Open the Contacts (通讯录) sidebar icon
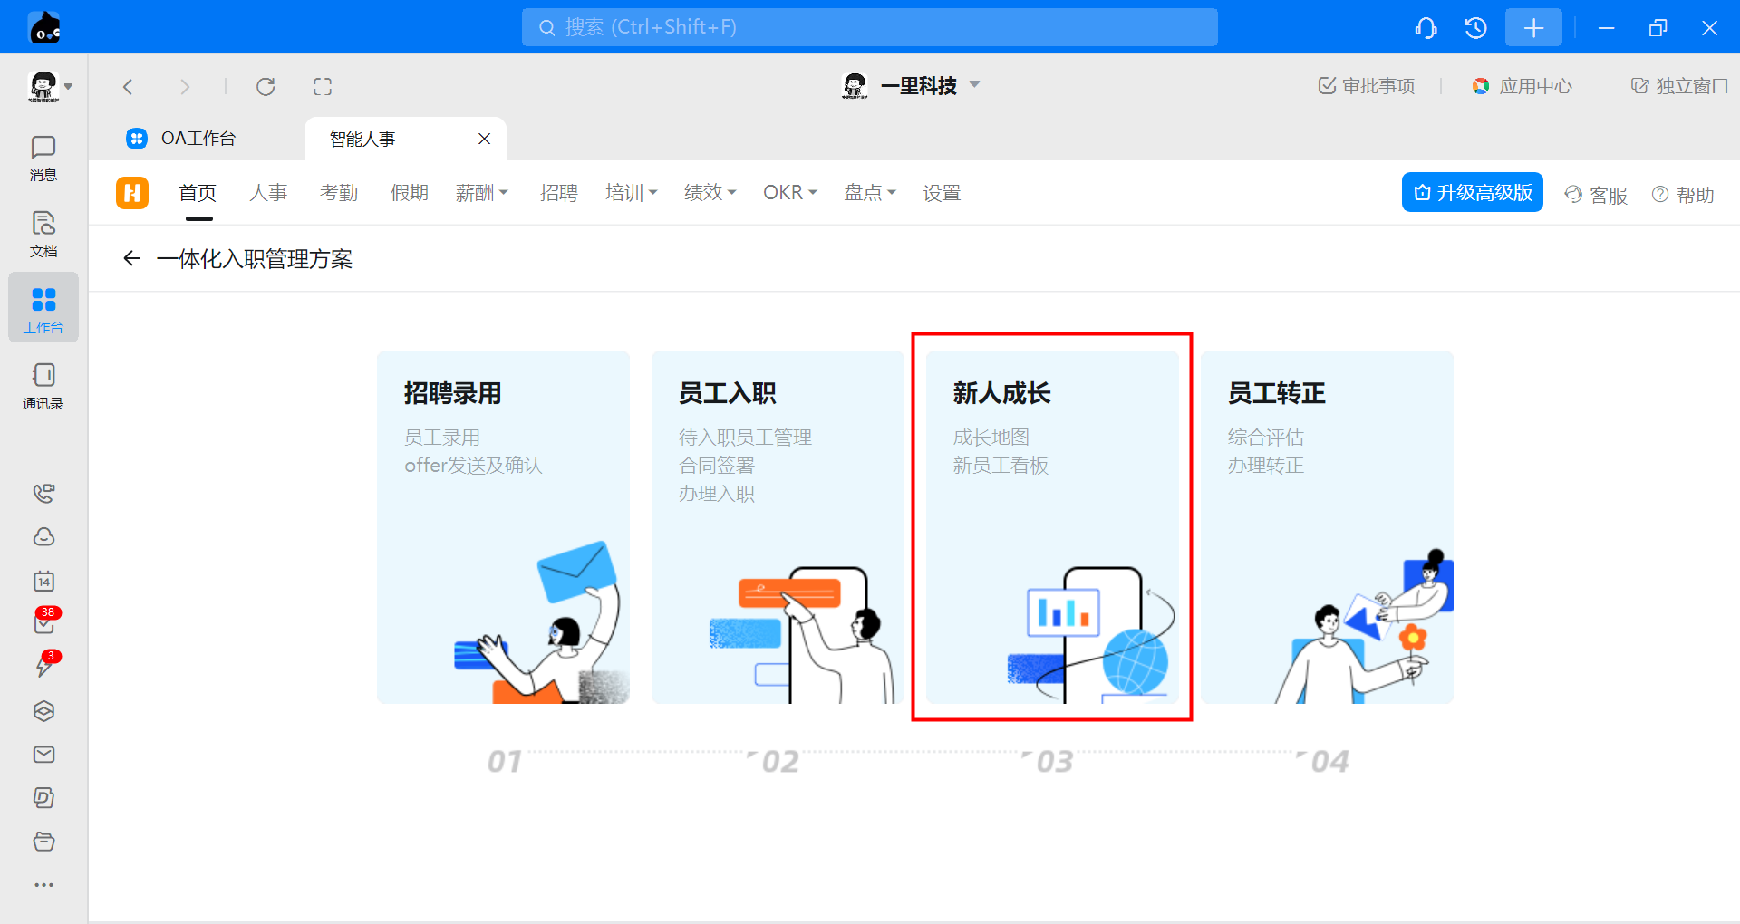 point(43,386)
